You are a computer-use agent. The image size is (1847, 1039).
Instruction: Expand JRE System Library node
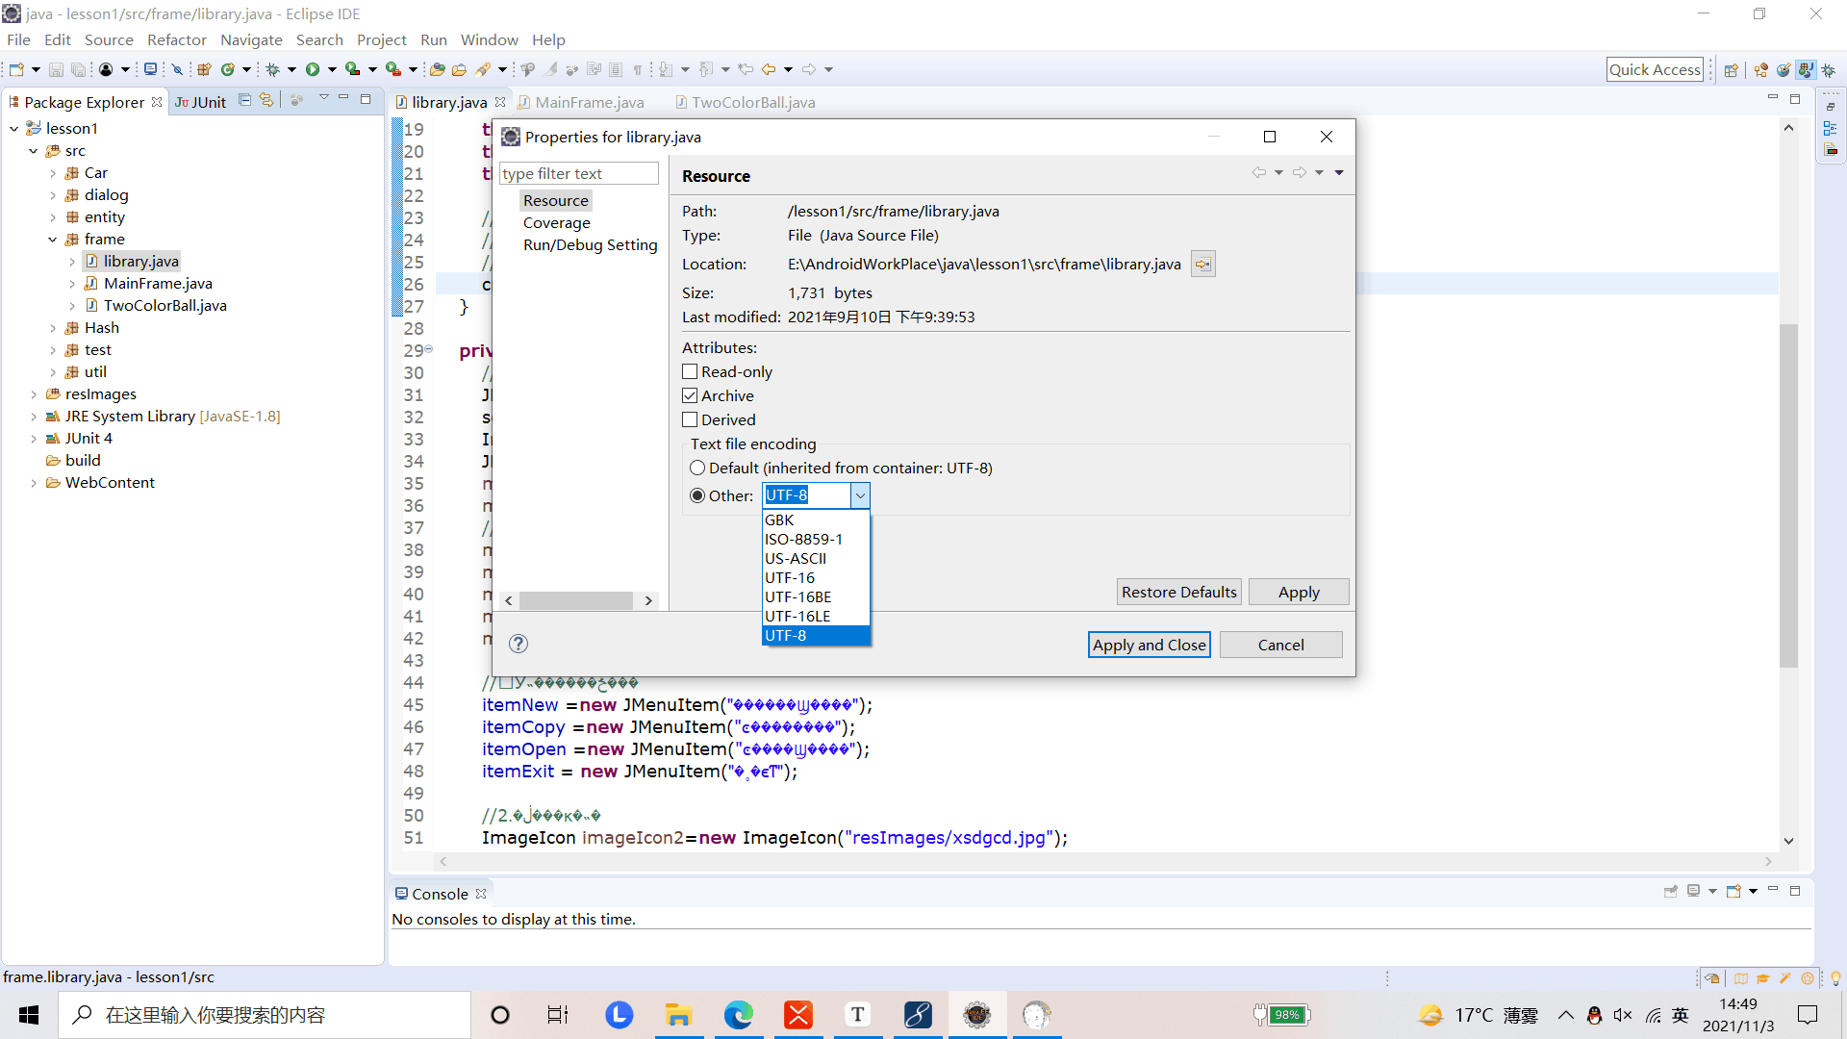point(34,417)
